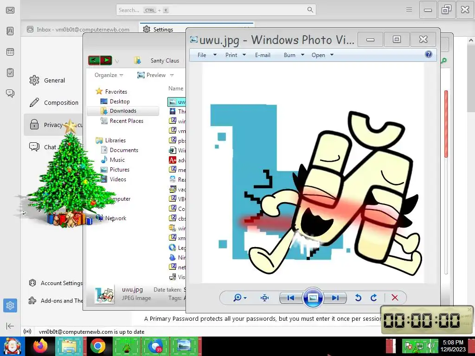
Task: Click the volume icon in system tray
Action: pyautogui.click(x=430, y=346)
